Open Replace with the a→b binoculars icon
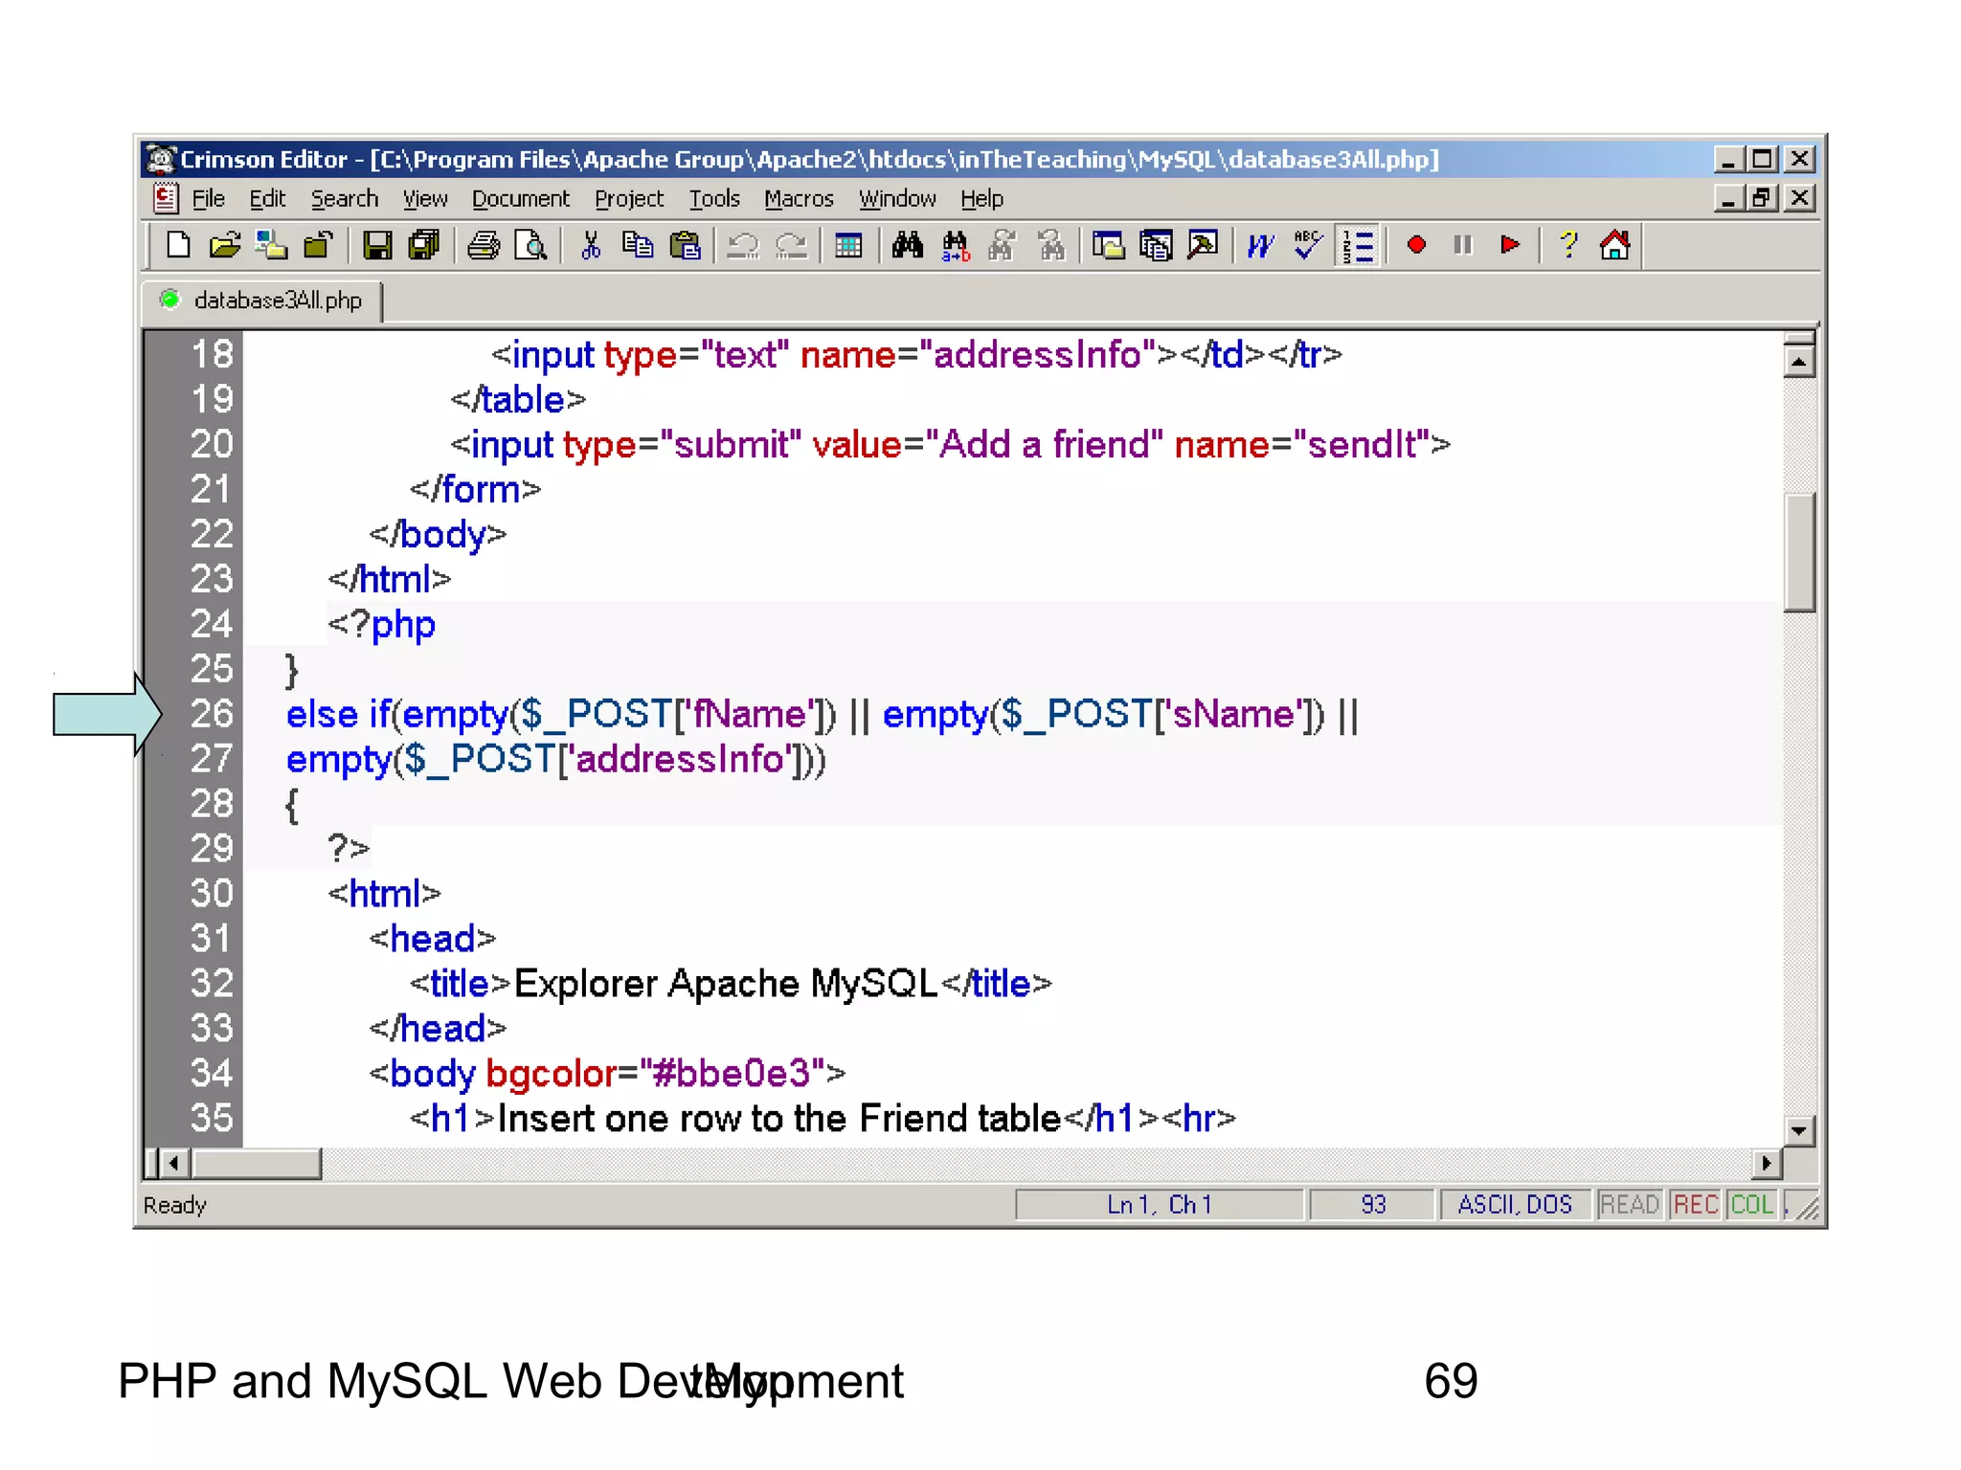The image size is (1961, 1470). (956, 246)
